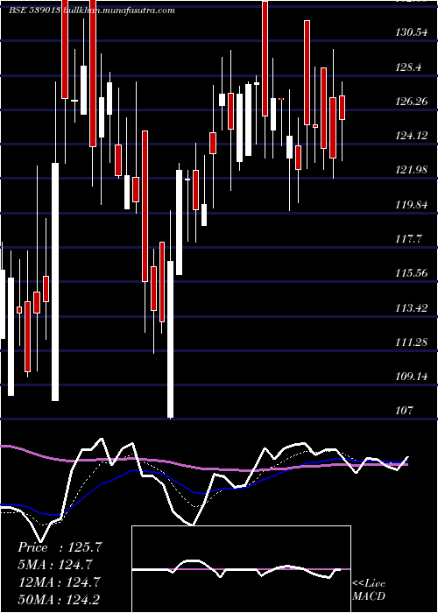Click the Live MACD inset chart box
This screenshot has width=438, height=613.
(241, 569)
